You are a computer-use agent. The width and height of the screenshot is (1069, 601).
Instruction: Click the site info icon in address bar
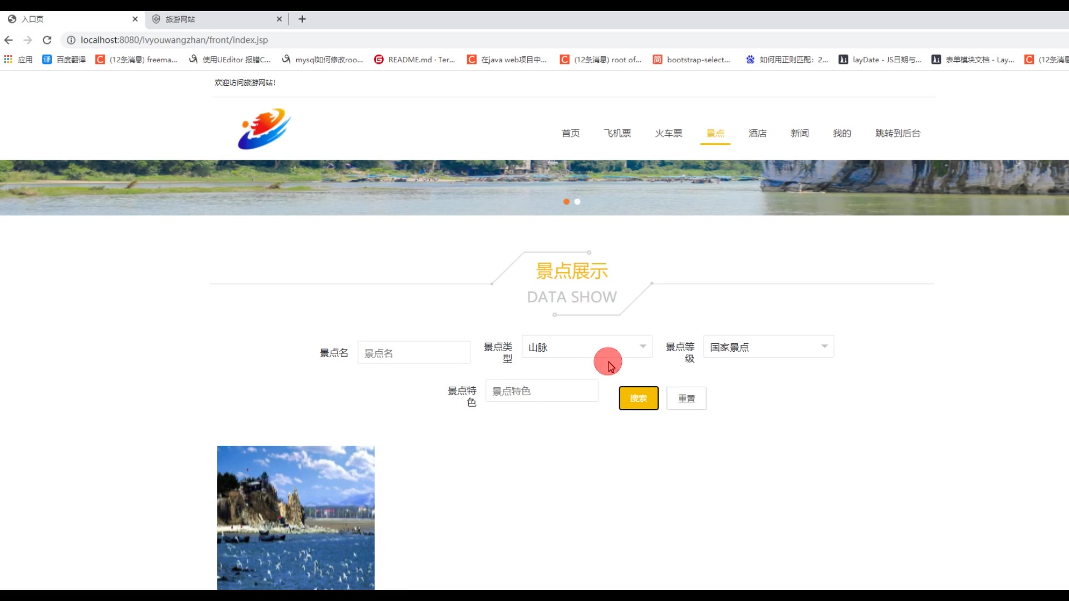[71, 40]
